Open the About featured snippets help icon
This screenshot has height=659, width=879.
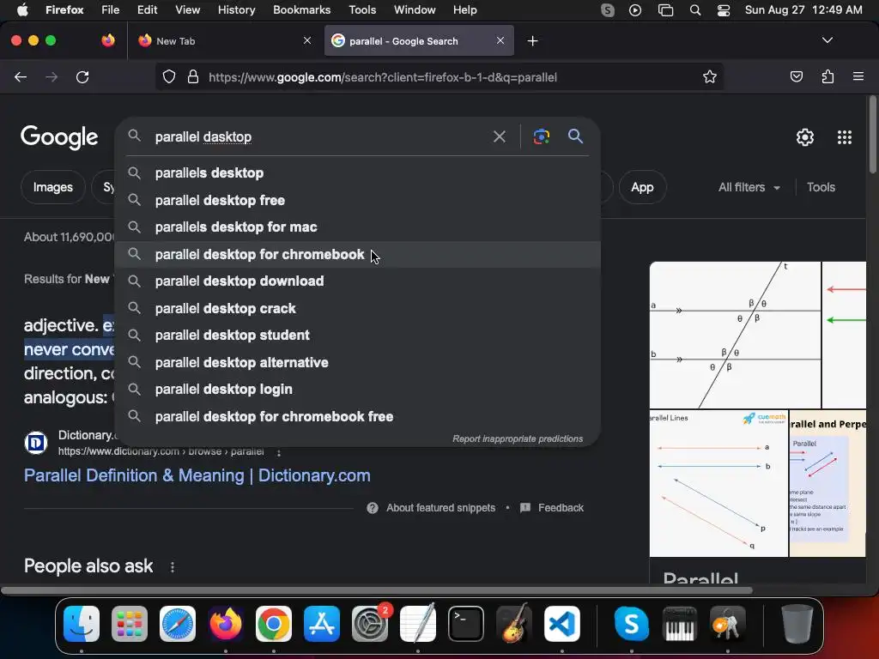(x=373, y=508)
